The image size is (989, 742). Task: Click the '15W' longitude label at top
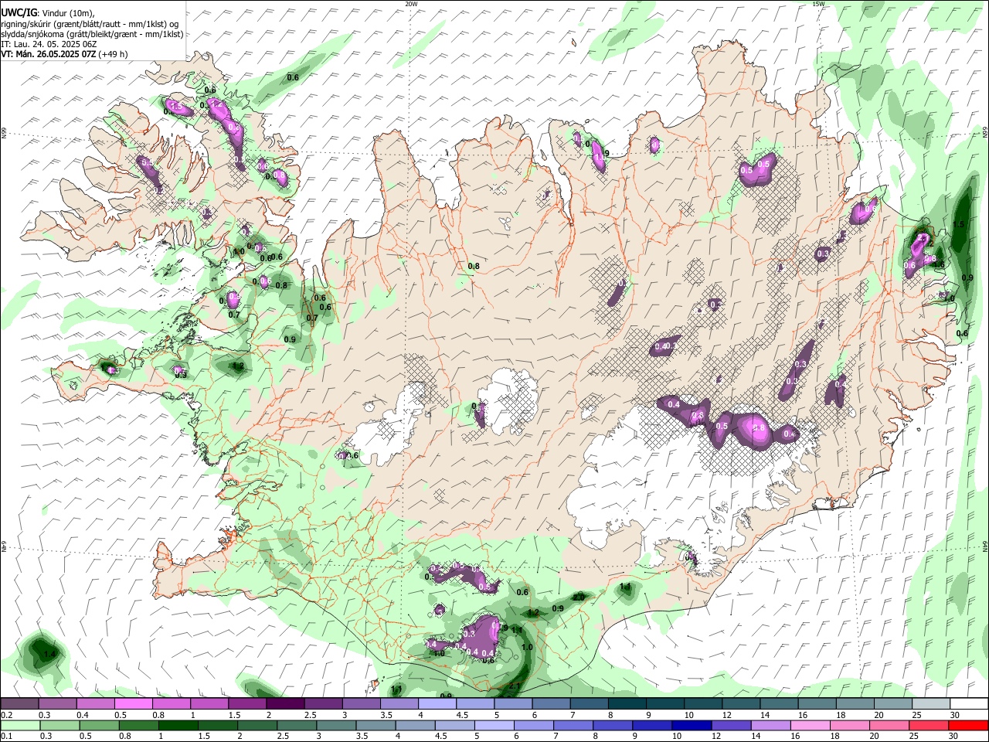[x=818, y=4]
